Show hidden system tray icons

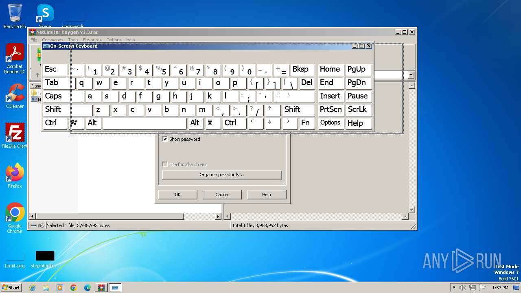pyautogui.click(x=454, y=288)
